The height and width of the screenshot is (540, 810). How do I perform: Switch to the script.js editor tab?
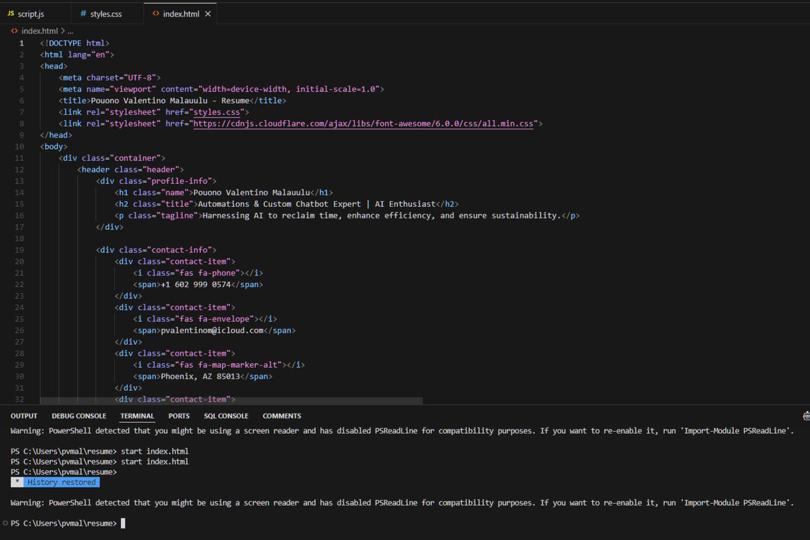click(x=26, y=13)
